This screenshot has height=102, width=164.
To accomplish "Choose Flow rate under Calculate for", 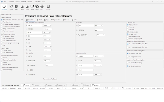I will [x=131, y=27].
